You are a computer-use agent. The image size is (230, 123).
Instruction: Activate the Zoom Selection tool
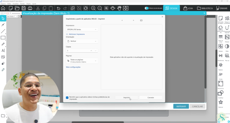click(106, 8)
